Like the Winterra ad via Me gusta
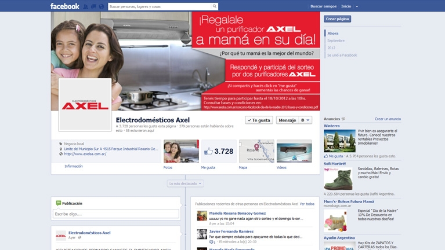The image size is (445, 250). [334, 156]
